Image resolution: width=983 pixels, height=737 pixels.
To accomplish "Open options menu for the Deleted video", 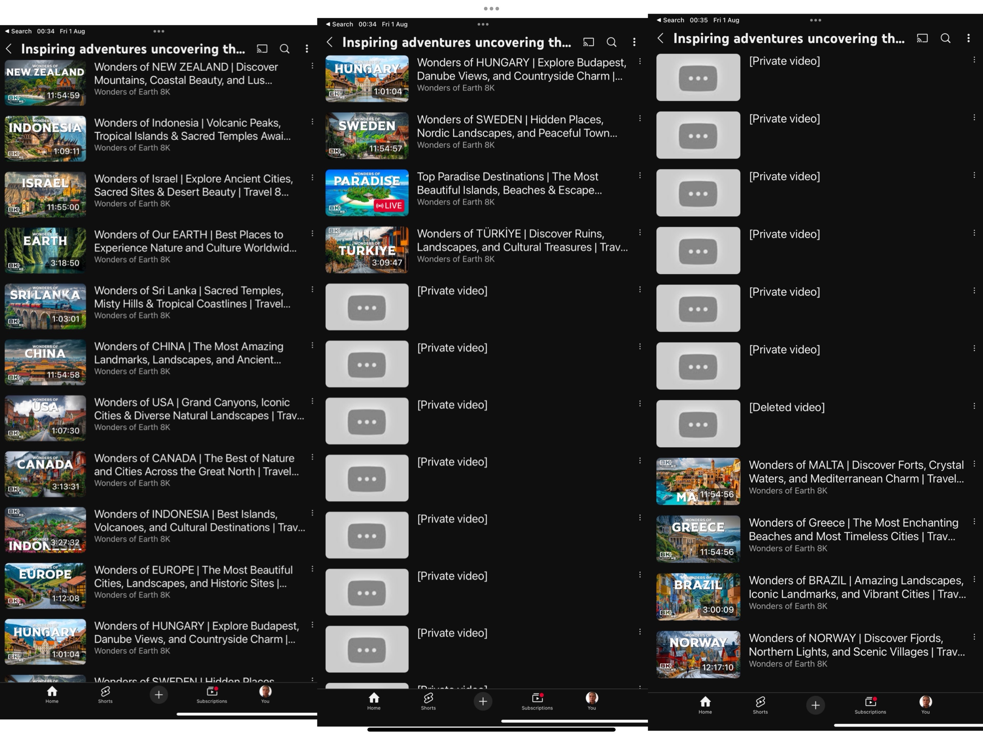I will [x=974, y=406].
